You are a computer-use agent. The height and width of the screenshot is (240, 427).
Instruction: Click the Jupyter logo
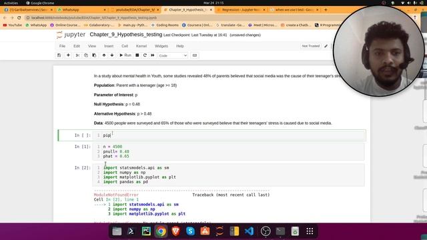coord(71,35)
